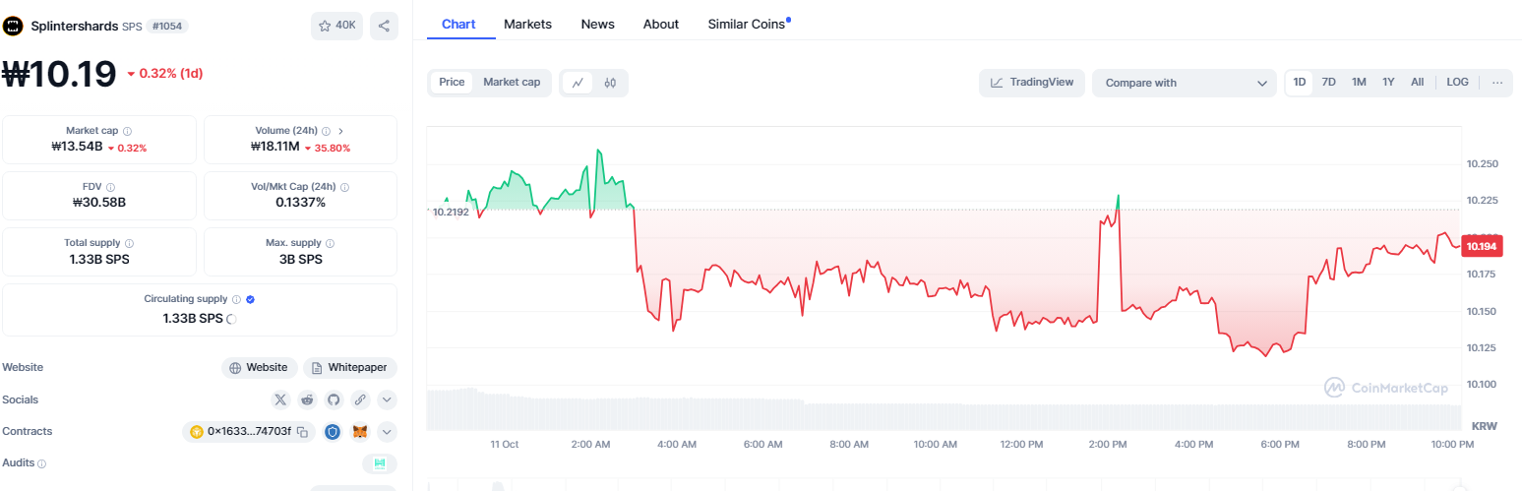Image resolution: width=1522 pixels, height=491 pixels.
Task: Click the verified circulating supply badge
Action: [x=250, y=299]
